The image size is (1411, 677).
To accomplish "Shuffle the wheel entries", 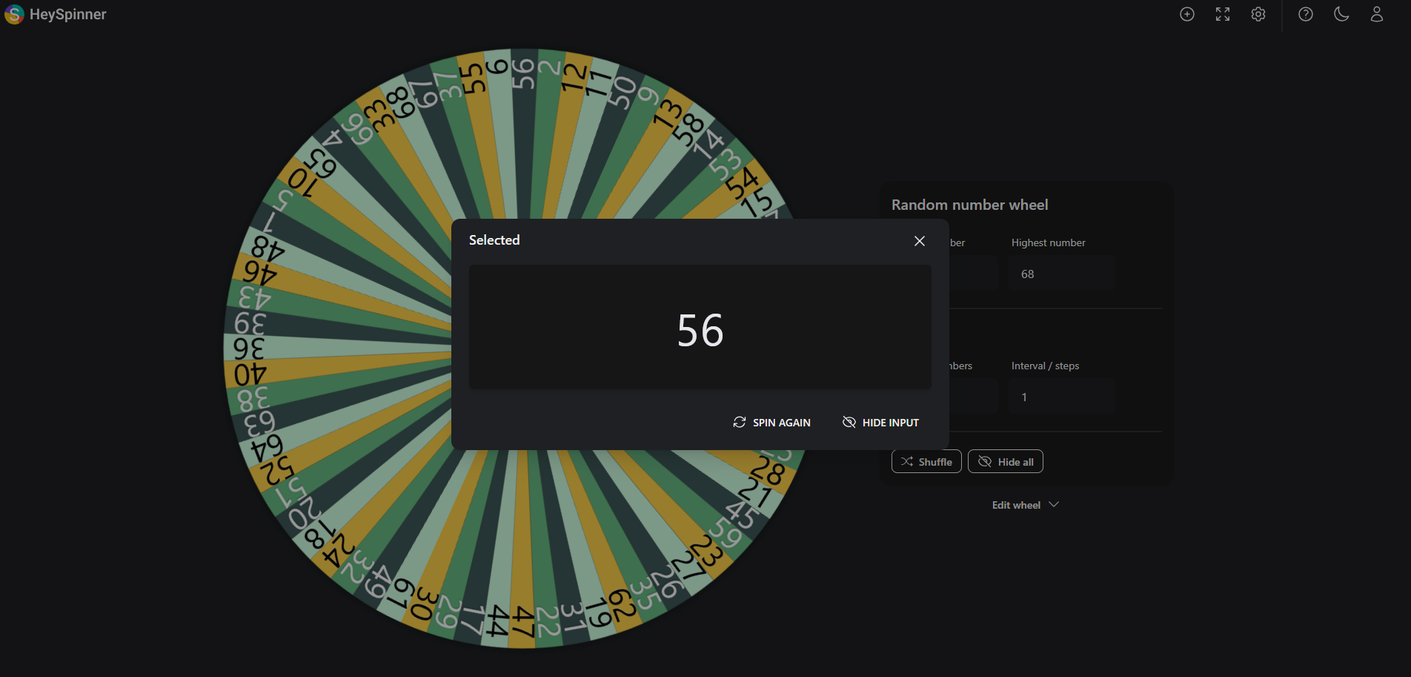I will click(926, 461).
